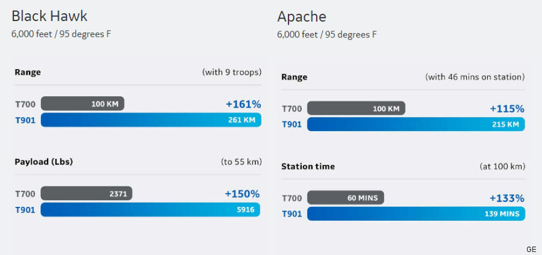Select the Station time section label
This screenshot has height=255, width=542.
click(x=308, y=166)
